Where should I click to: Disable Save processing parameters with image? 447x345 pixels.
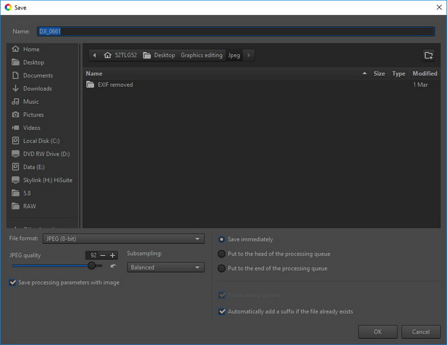coord(13,282)
